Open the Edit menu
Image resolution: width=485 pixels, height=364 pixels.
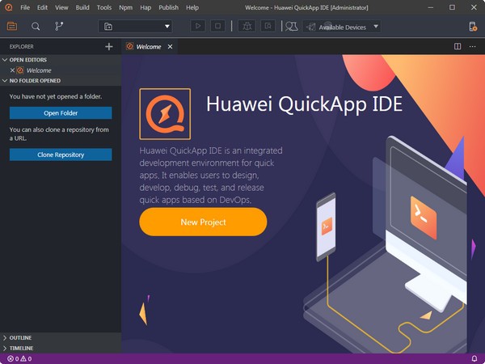tap(42, 7)
